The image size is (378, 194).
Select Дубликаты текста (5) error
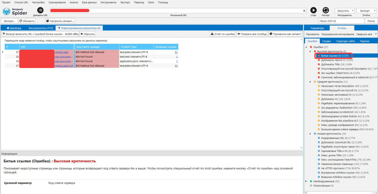pyautogui.click(x=337, y=60)
